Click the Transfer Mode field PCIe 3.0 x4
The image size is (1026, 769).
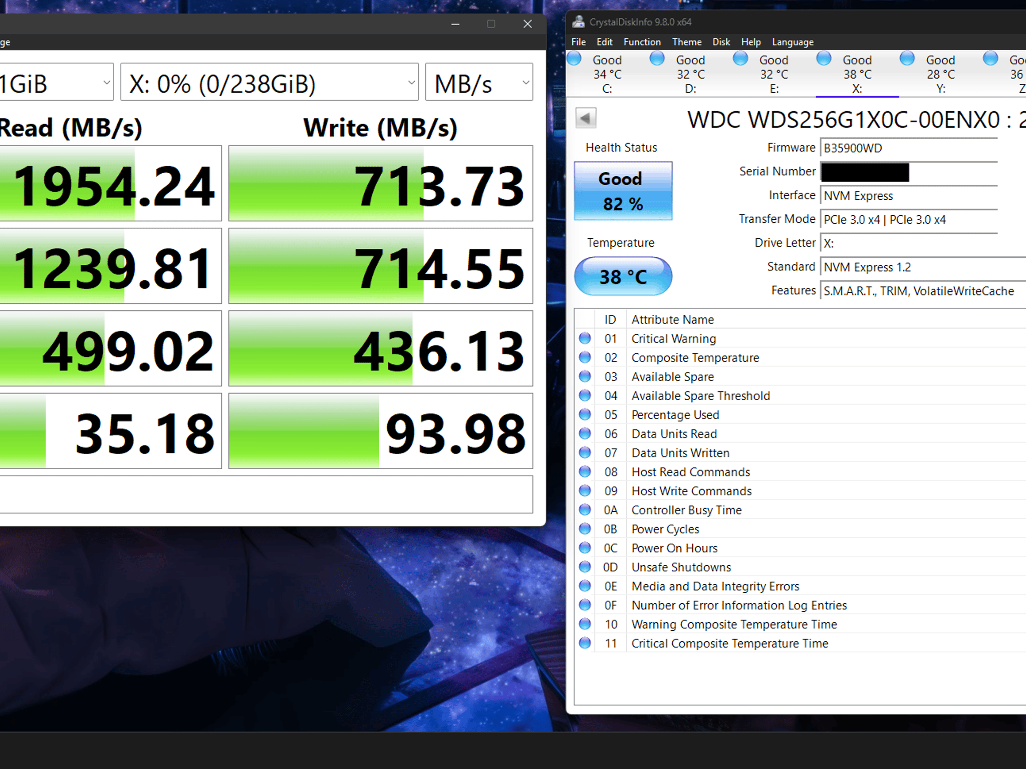[909, 220]
